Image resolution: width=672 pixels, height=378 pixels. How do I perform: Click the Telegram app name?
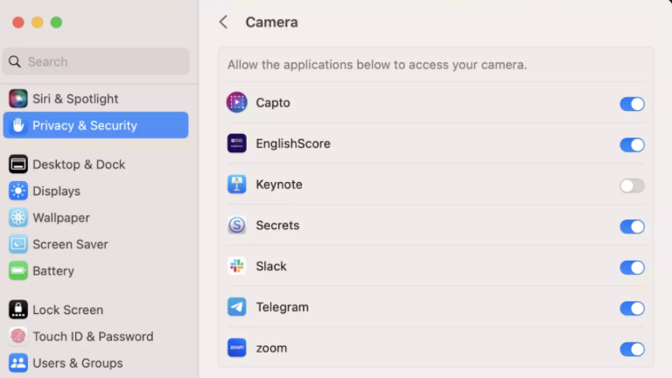point(282,307)
